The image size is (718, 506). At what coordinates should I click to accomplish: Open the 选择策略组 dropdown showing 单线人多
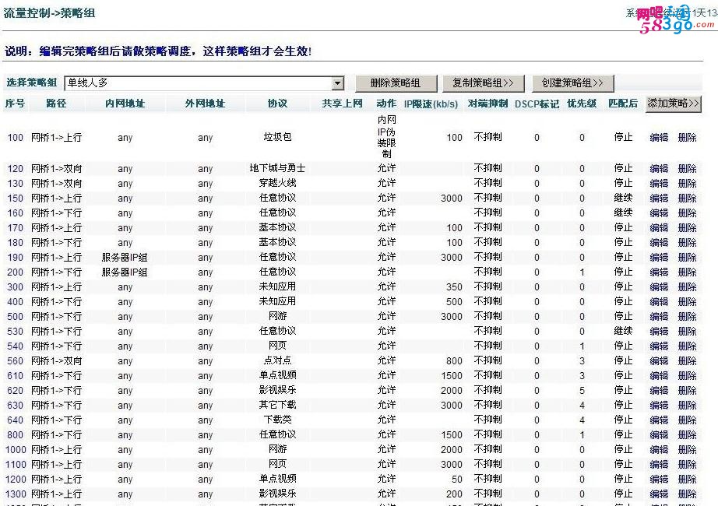204,83
